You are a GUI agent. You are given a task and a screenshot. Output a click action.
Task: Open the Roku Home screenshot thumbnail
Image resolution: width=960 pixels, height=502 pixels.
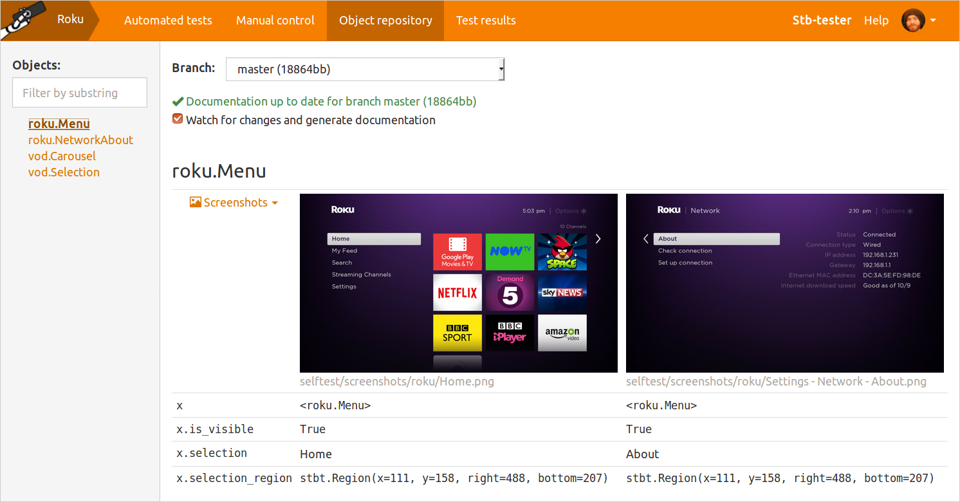click(459, 283)
